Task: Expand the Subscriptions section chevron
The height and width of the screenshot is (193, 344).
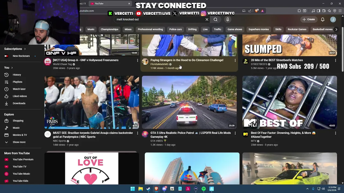Action: [25, 49]
